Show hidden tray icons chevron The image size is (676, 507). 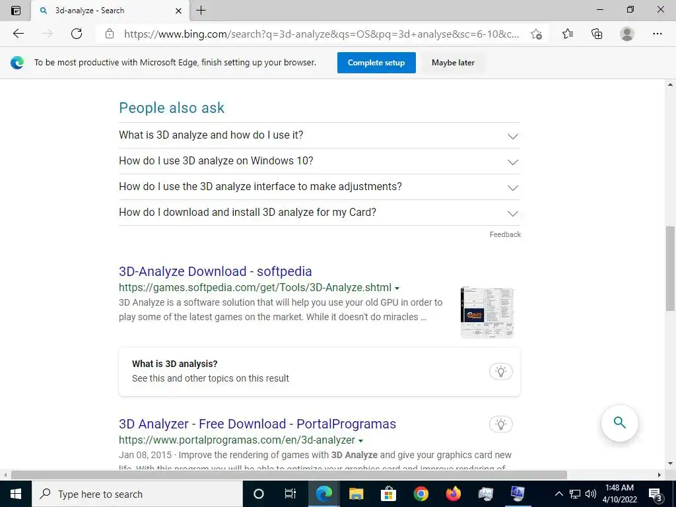coord(558,494)
